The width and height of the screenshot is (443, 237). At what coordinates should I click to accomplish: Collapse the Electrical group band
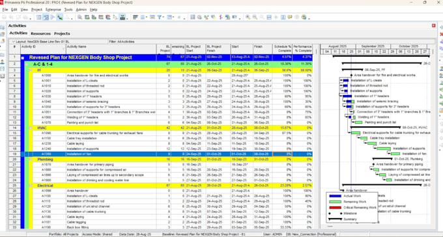click(31, 186)
